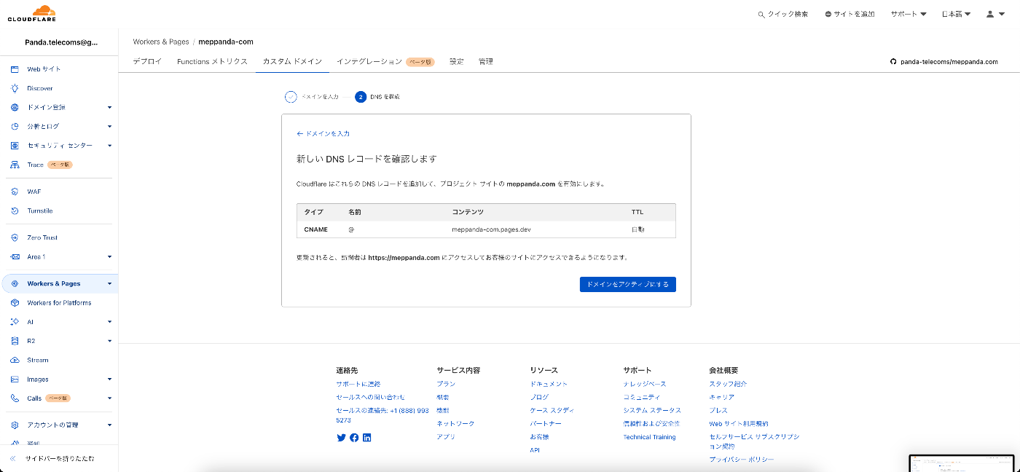This screenshot has height=472, width=1020.
Task: Click the Area 1 envelope icon
Action: 15,256
